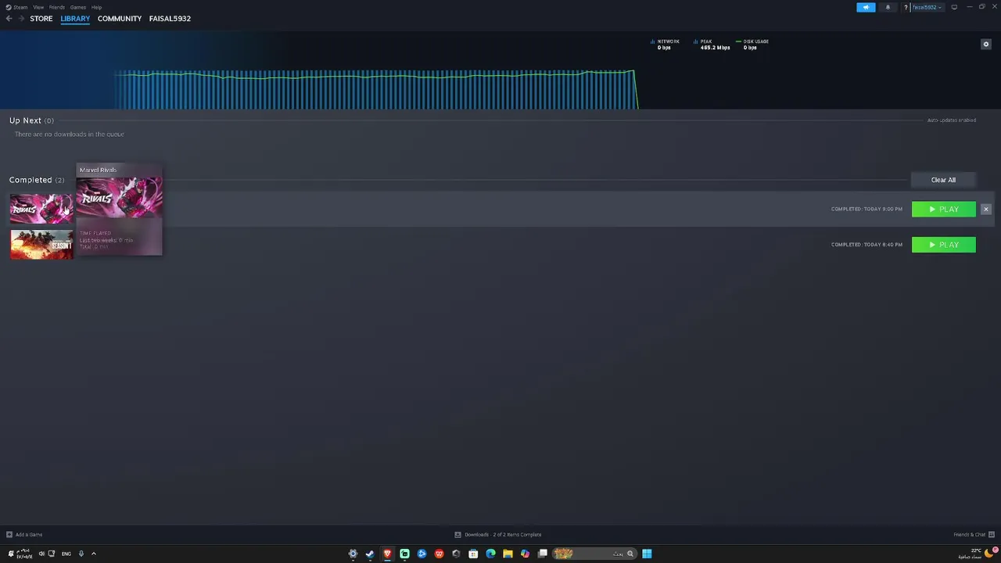Click the DISK USAGE legend

tap(752, 45)
